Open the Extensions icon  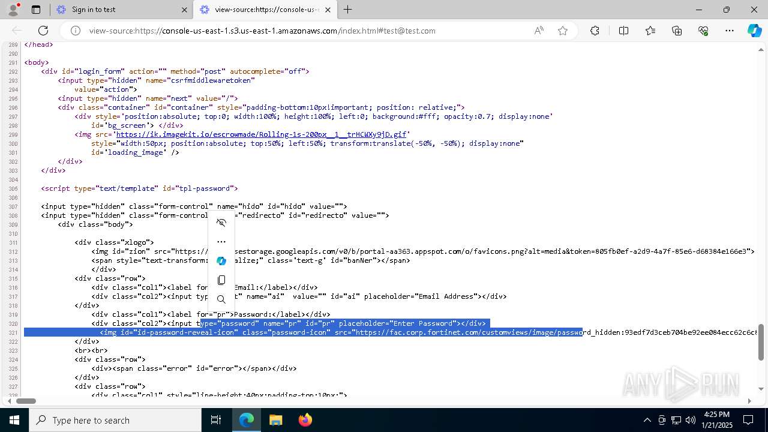coord(595,31)
